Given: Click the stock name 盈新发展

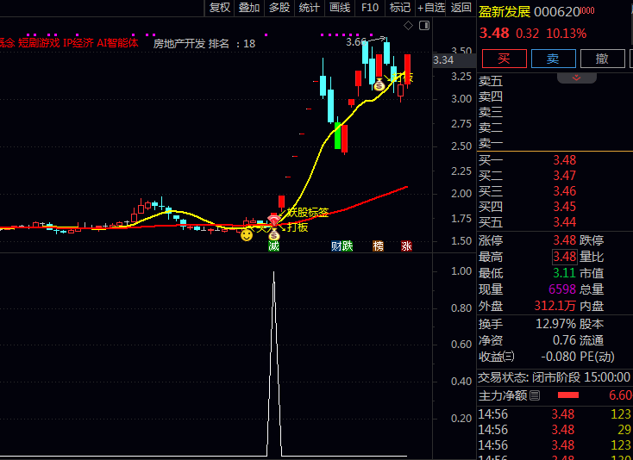Looking at the screenshot, I should 505,12.
